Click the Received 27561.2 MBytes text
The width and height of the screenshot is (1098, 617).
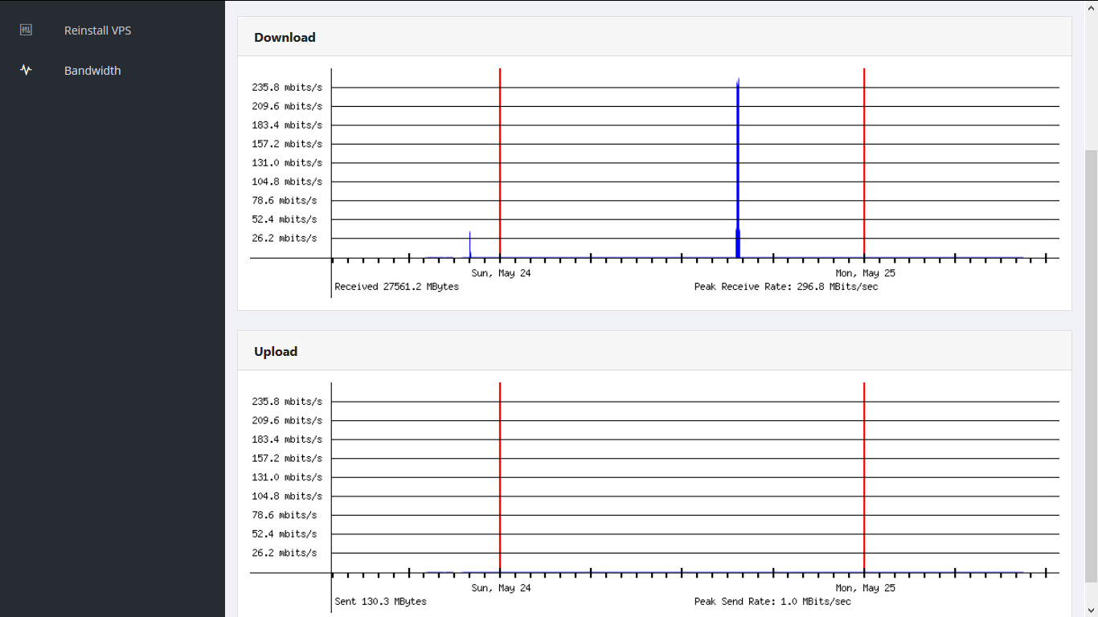(397, 287)
